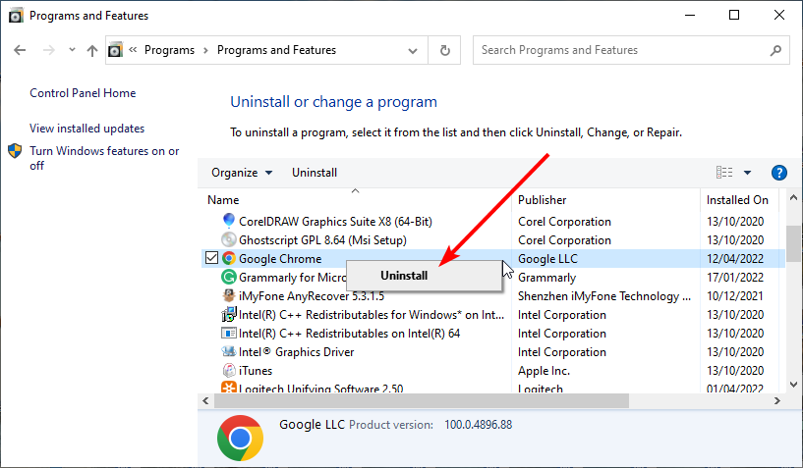Click the large Chrome logo in details pane
Screen dimensions: 803x468
[x=240, y=438]
